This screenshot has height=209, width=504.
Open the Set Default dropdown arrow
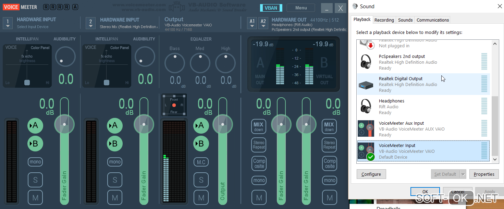point(463,174)
